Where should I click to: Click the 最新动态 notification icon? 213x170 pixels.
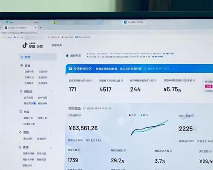[67, 56]
